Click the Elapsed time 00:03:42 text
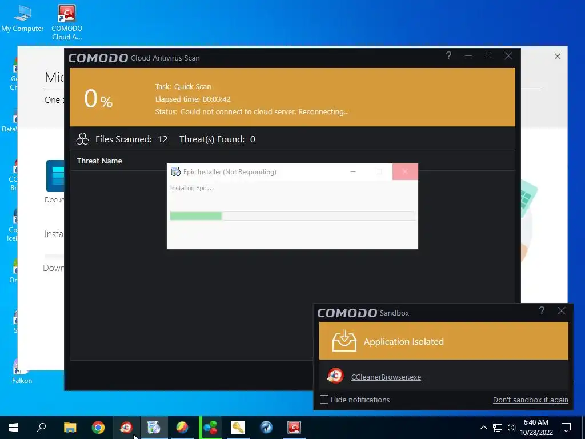Viewport: 585px width, 439px height. [193, 99]
